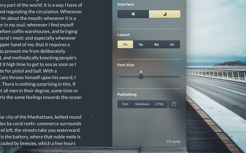Click the Publishing section heading
The image size is (246, 153).
127,95
